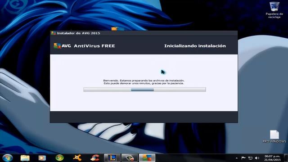Show hidden system tray icons arrow

[x=237, y=158]
